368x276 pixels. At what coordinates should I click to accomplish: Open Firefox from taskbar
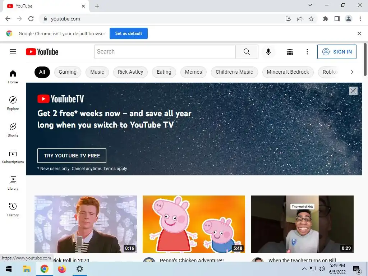pos(62,269)
